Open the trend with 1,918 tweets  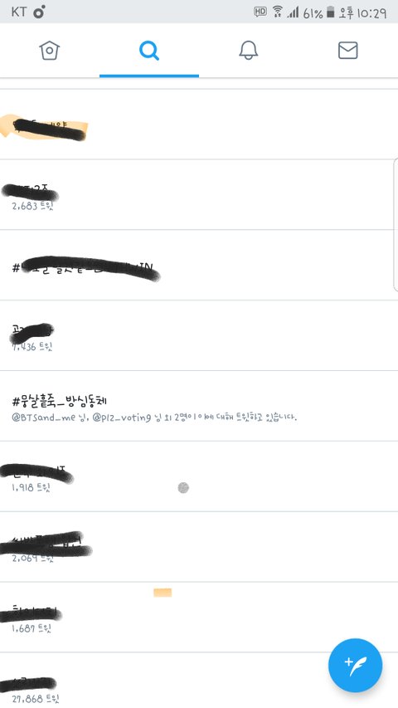point(199,476)
